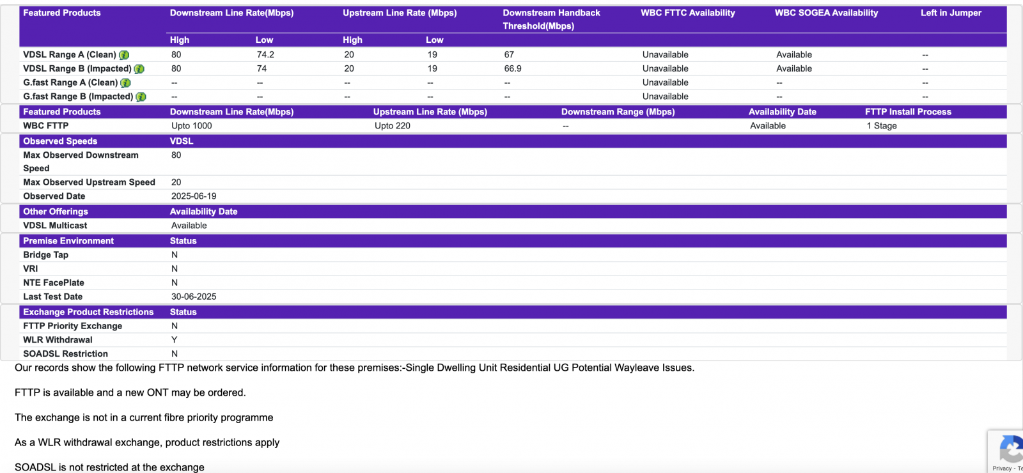The width and height of the screenshot is (1023, 473).
Task: Select the Max Observed Upstream Speed label
Action: coord(89,182)
